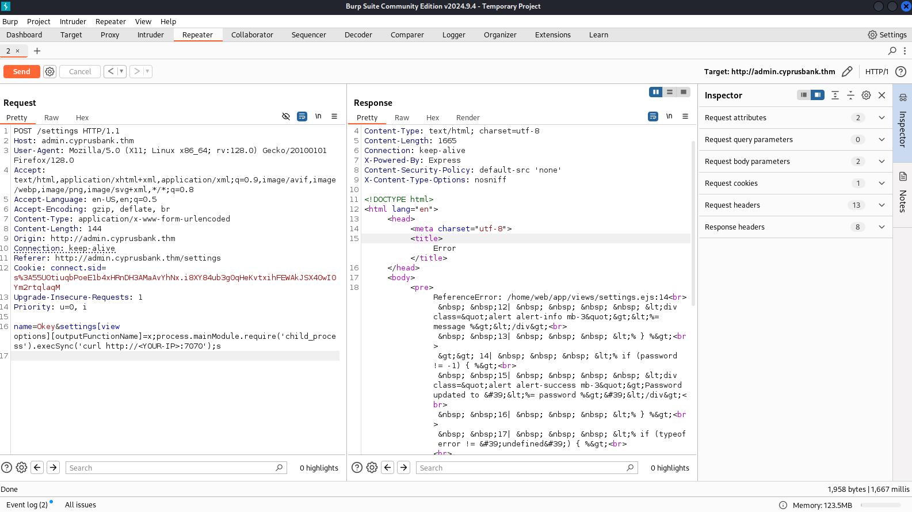Go to previous request in history
Screen dimensions: 912x512
click(x=110, y=71)
